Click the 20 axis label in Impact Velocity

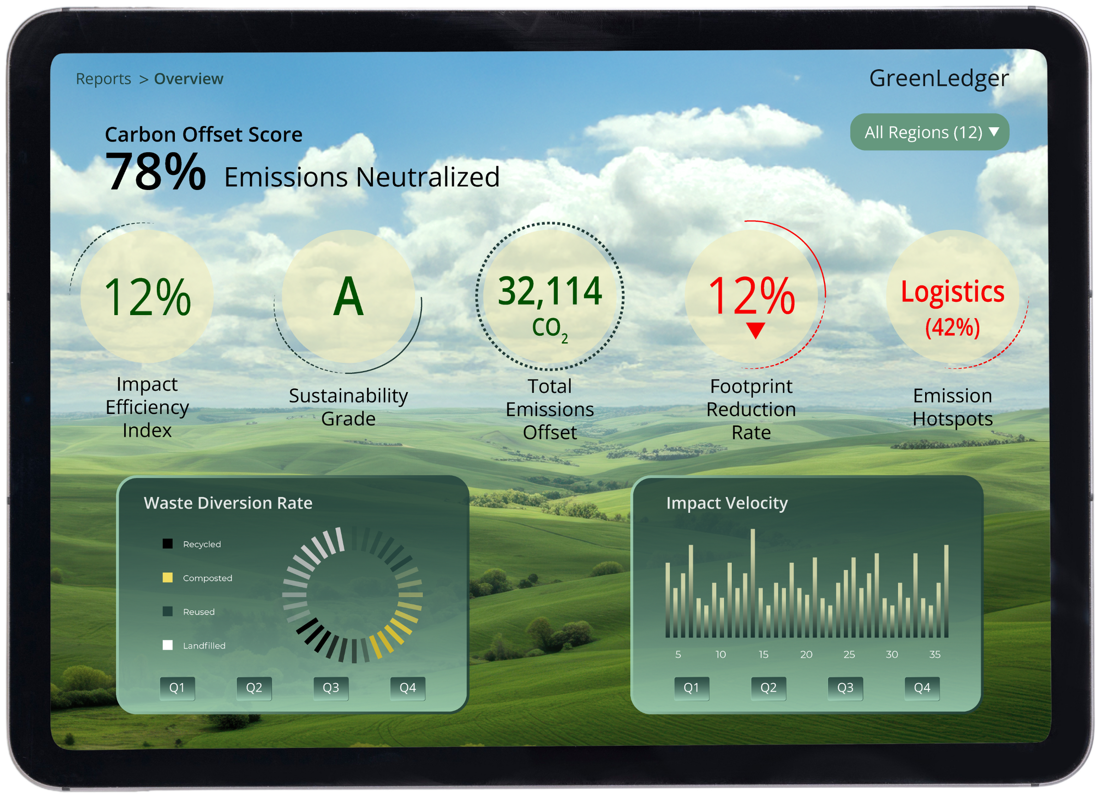pyautogui.click(x=806, y=654)
